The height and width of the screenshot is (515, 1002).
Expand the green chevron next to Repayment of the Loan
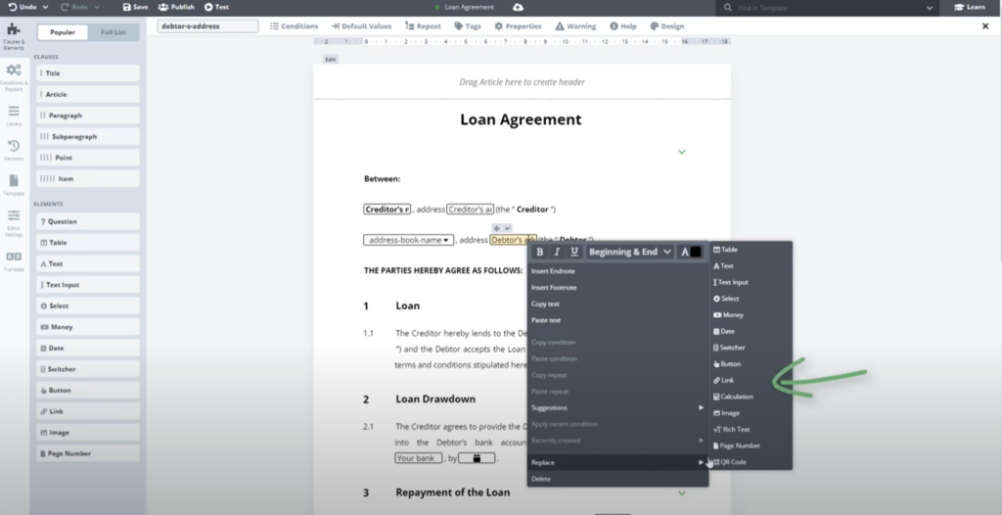[x=682, y=492]
